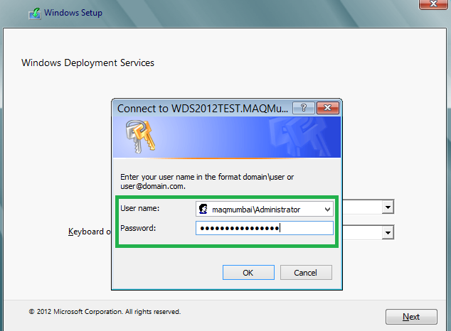Close the Connect to WDS2012TEST dialog
451x331 pixels.
pyautogui.click(x=328, y=108)
